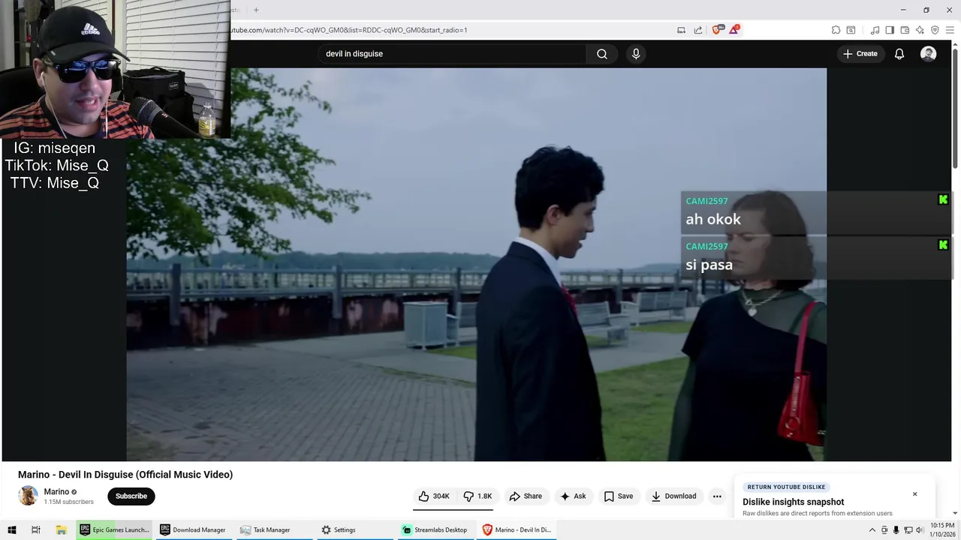Click the Create button on YouTube
This screenshot has width=961, height=540.
coord(860,54)
